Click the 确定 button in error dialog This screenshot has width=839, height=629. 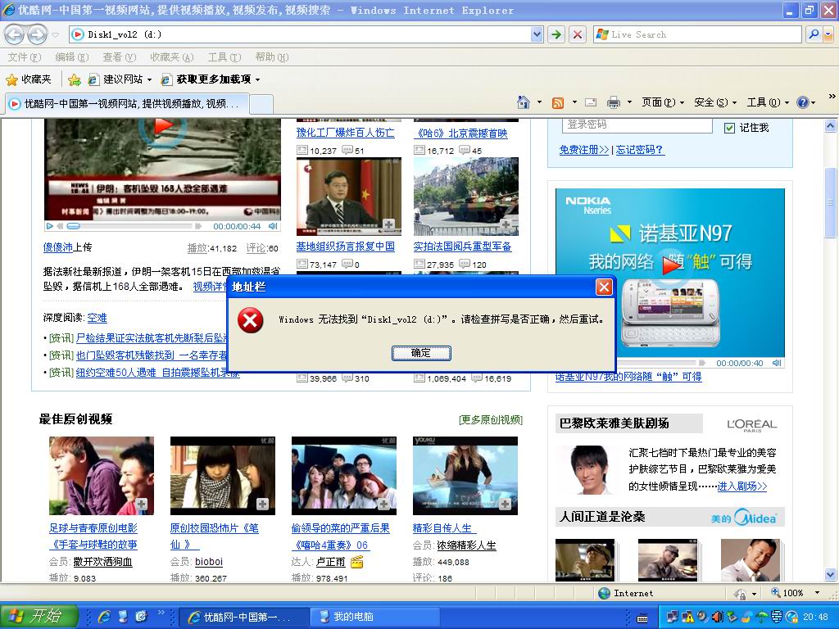tap(421, 353)
